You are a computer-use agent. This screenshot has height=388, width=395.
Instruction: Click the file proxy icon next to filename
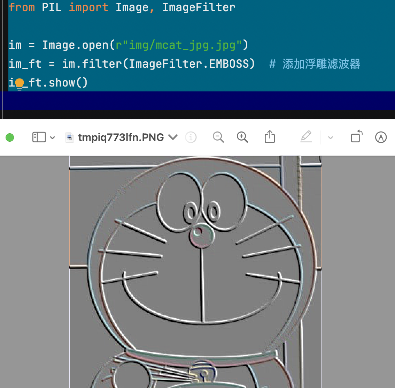point(70,137)
